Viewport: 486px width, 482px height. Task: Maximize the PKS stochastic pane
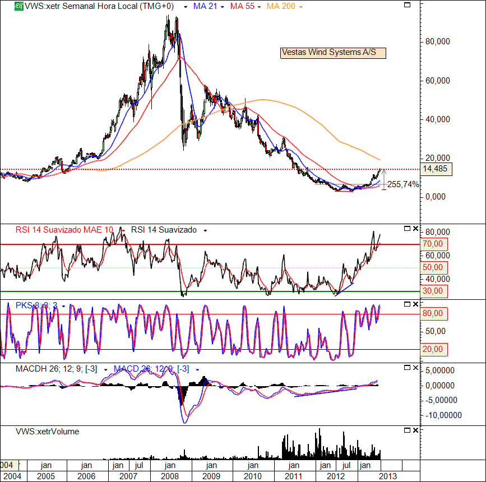coord(408,304)
